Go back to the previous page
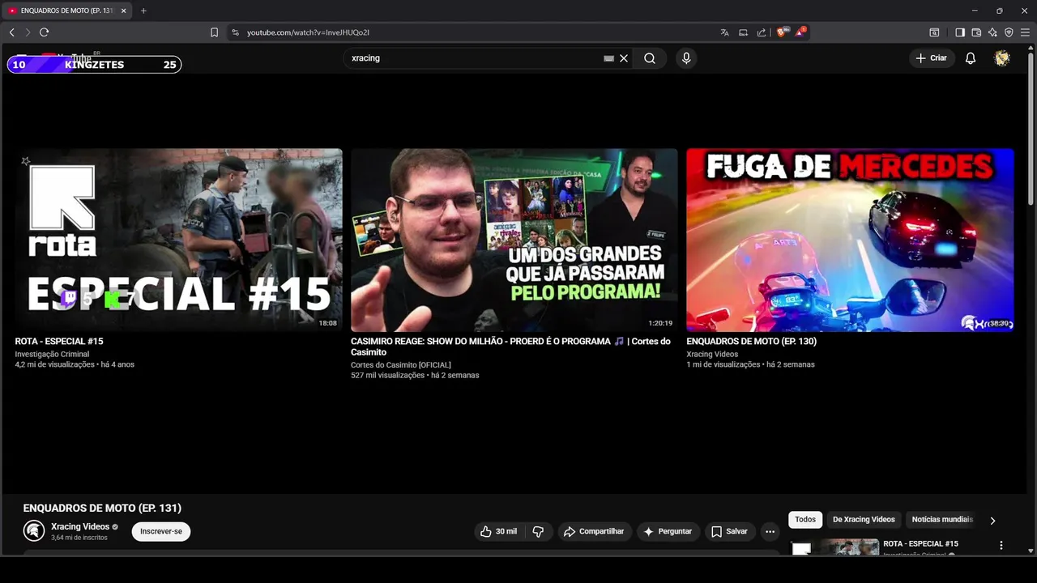The image size is (1037, 583). click(11, 32)
